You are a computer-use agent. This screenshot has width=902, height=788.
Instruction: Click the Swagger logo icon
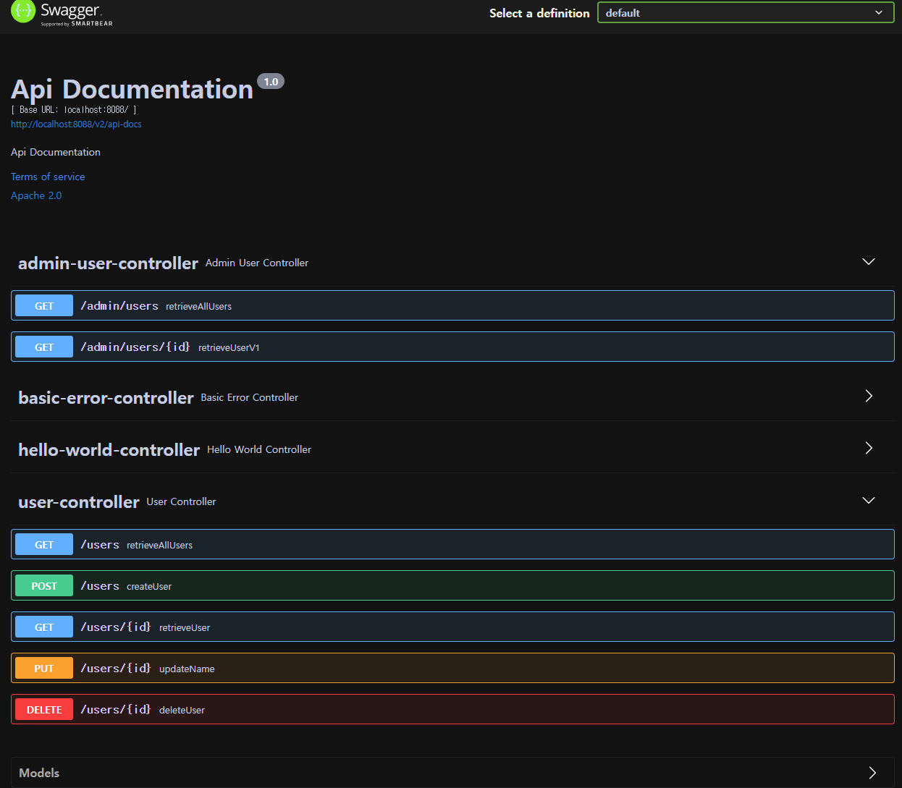pyautogui.click(x=23, y=11)
